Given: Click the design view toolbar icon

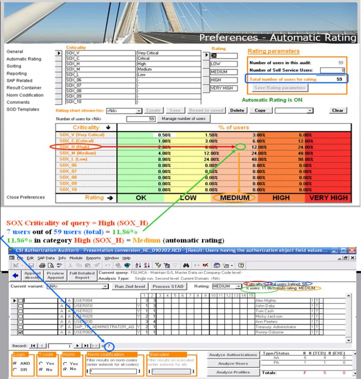Looking at the screenshot, I should point(16,265).
